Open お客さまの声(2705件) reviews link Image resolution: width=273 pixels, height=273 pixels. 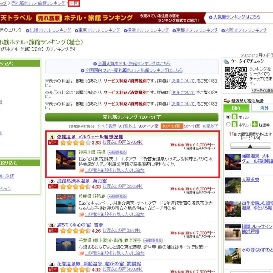pyautogui.click(x=123, y=142)
